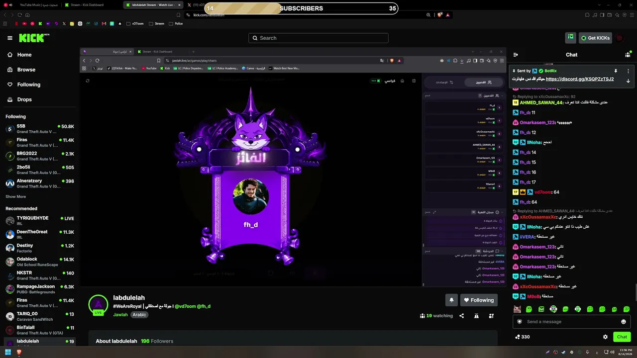Send message with Chat button
Viewport: 637px width, 358px height.
622,337
